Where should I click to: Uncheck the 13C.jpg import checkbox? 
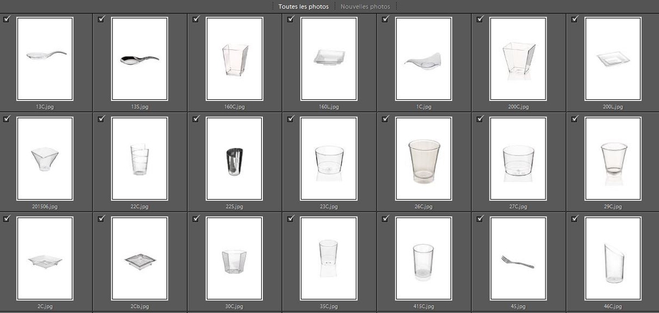pyautogui.click(x=6, y=19)
